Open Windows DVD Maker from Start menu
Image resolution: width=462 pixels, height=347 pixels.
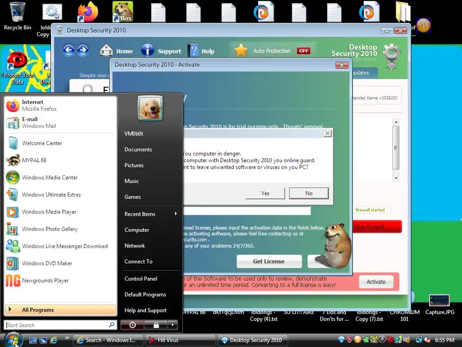(x=60, y=263)
